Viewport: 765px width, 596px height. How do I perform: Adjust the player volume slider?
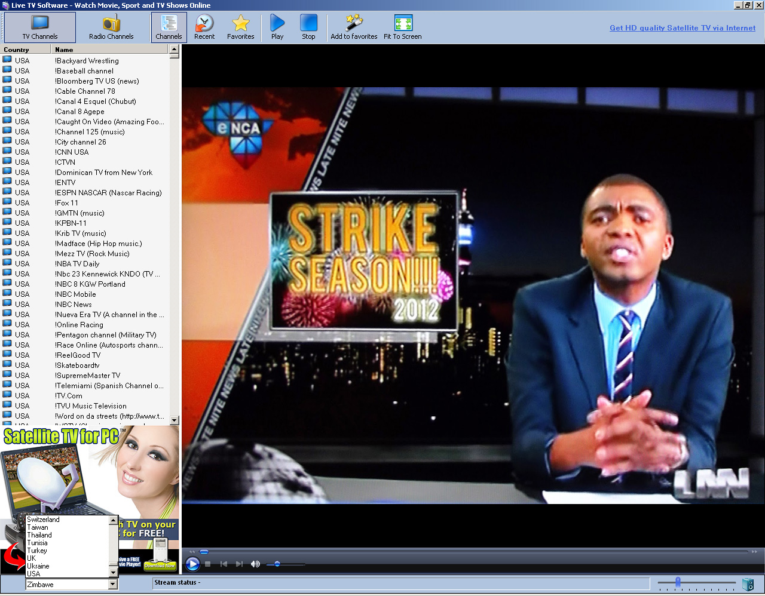coord(285,564)
